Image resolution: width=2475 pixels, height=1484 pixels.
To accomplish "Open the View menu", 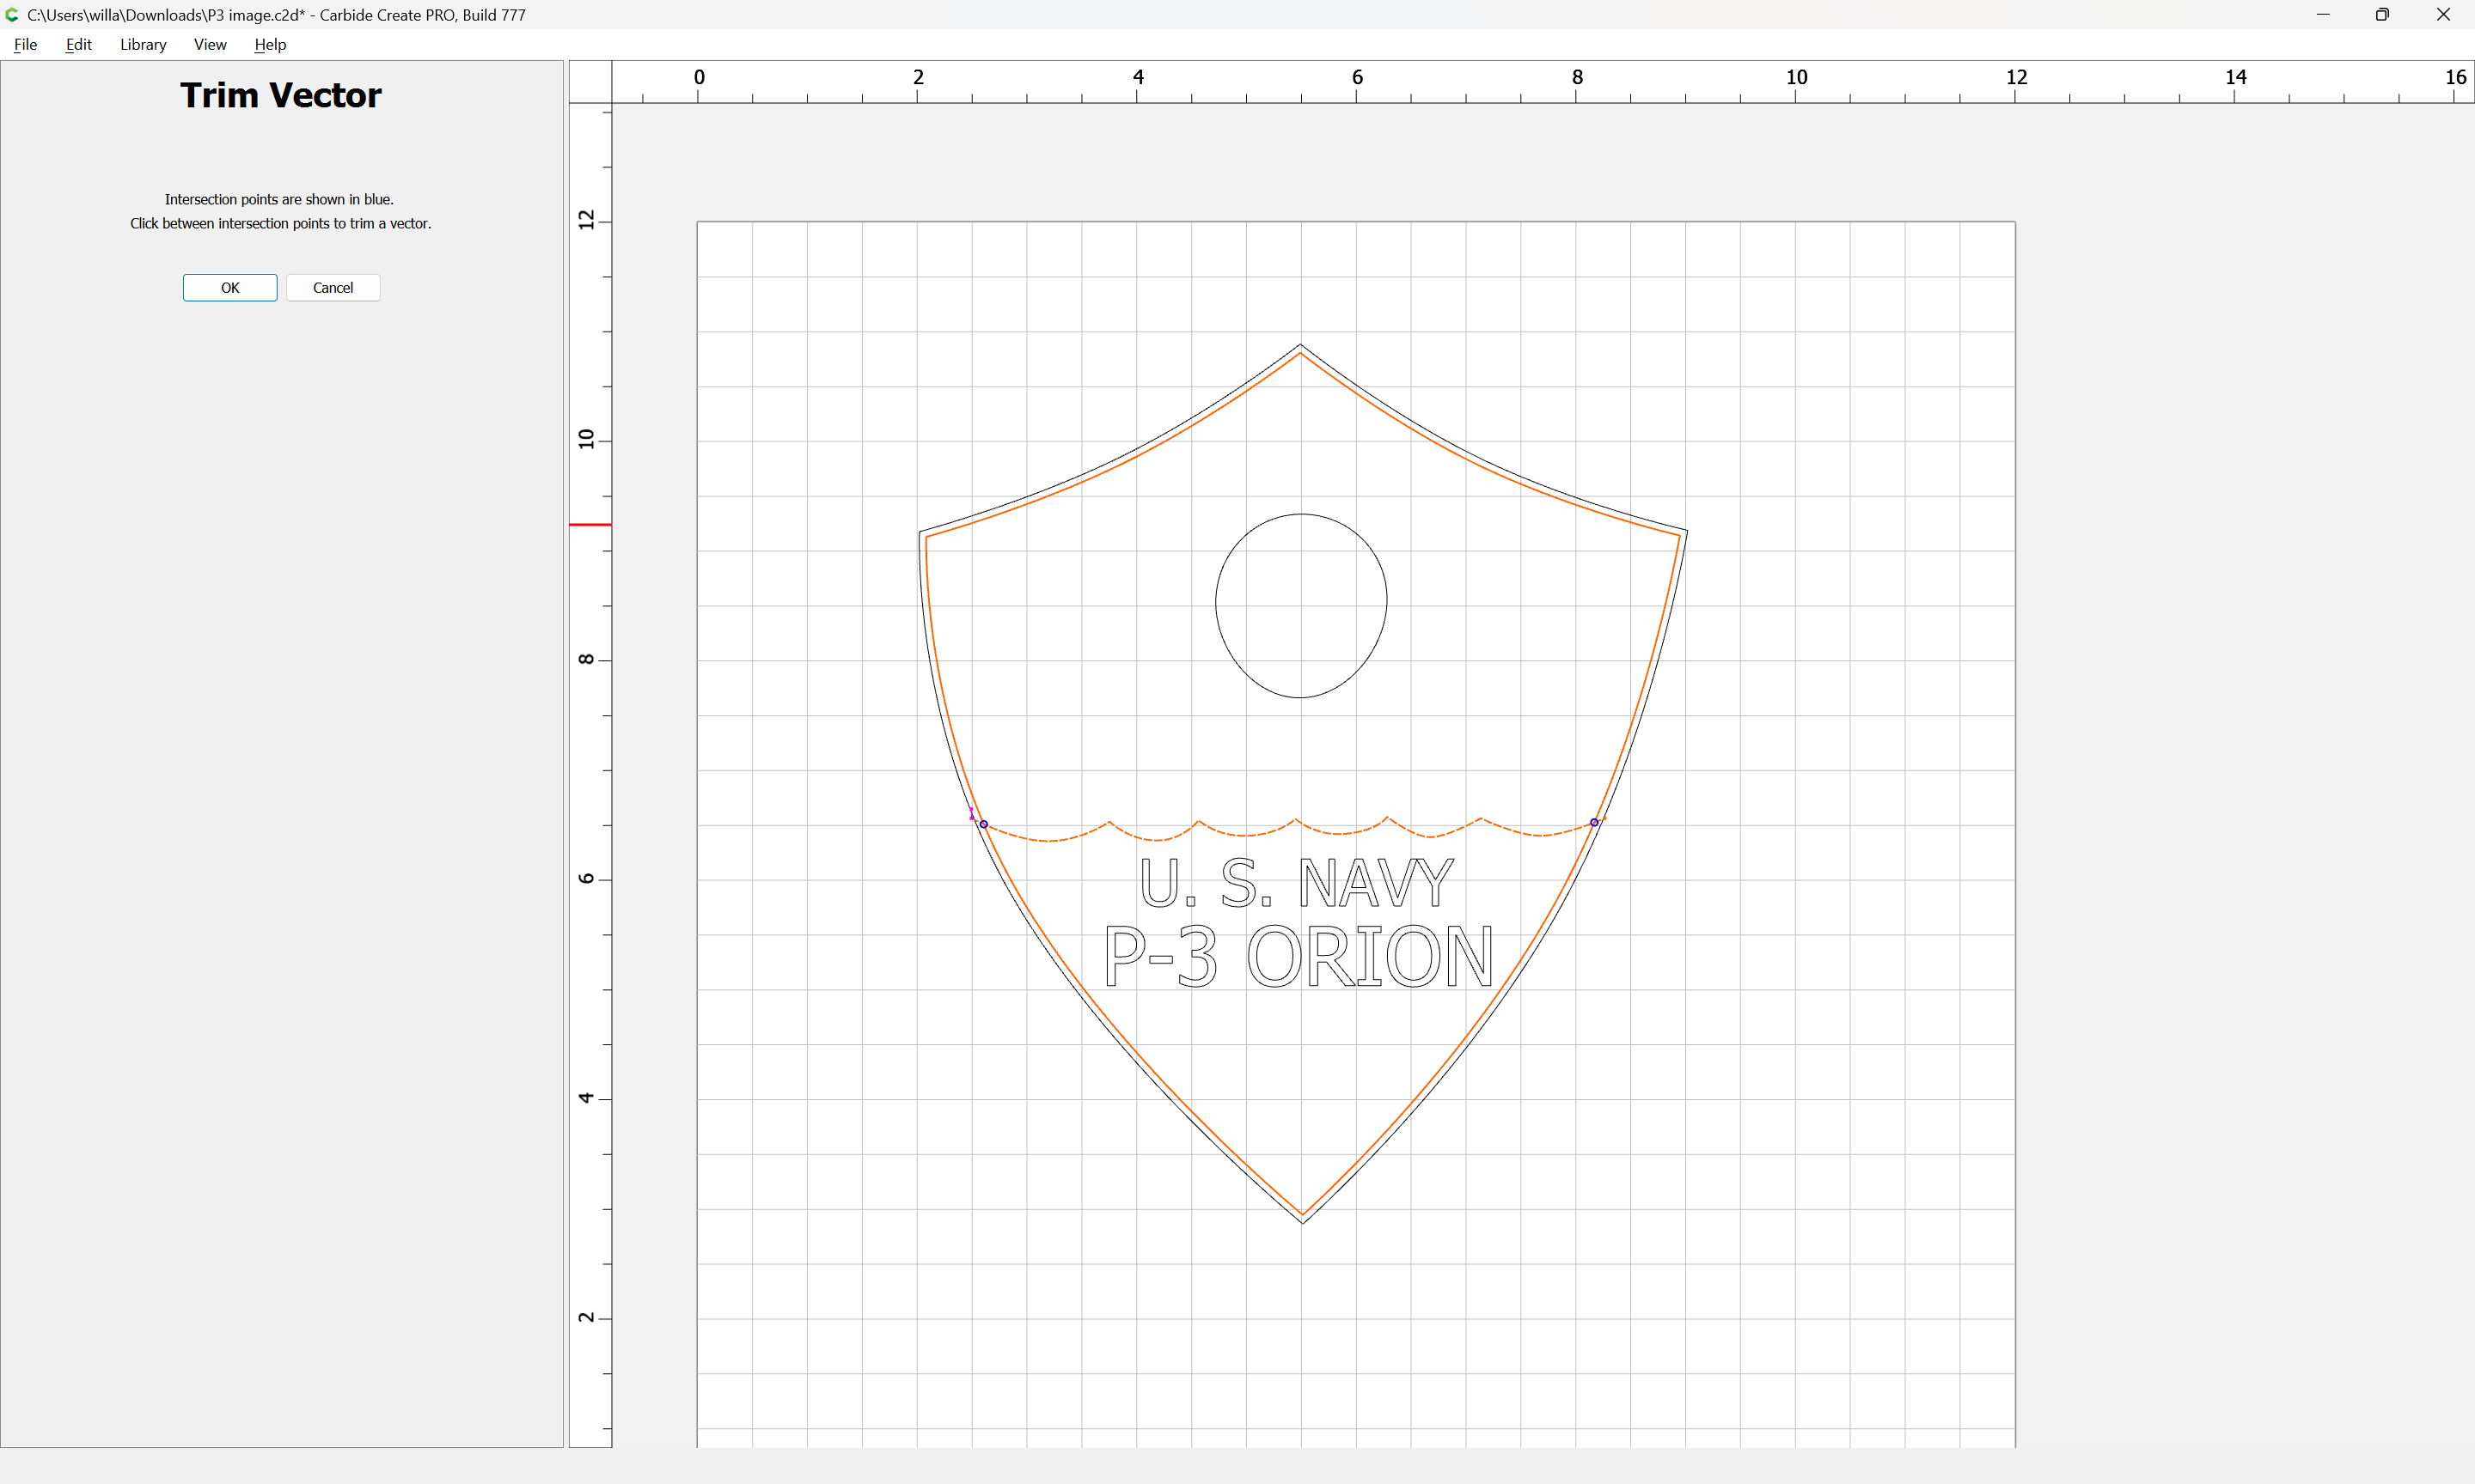I will point(210,44).
